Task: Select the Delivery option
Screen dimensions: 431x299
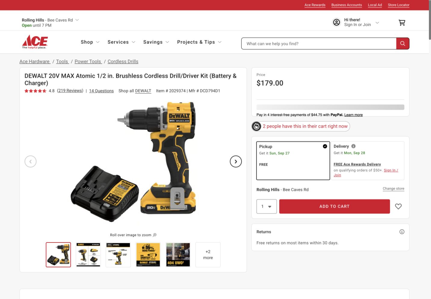Action: click(368, 161)
